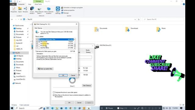
Task: Select the DVD RW Drive (F:) icon
Action: click(x=97, y=46)
